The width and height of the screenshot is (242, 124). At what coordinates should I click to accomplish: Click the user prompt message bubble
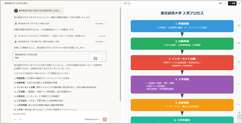(x=38, y=11)
